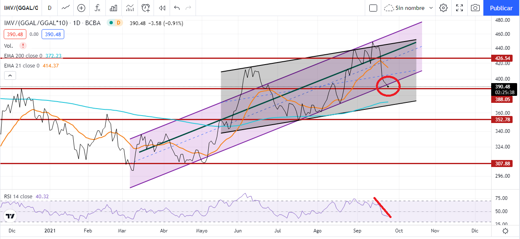Click the Publicar button
The width and height of the screenshot is (520, 239).
click(501, 8)
